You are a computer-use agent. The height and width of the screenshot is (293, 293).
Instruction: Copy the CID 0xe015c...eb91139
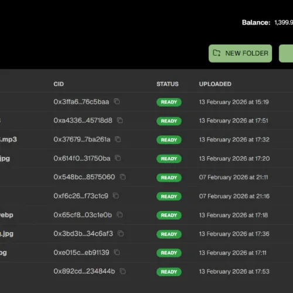click(117, 253)
